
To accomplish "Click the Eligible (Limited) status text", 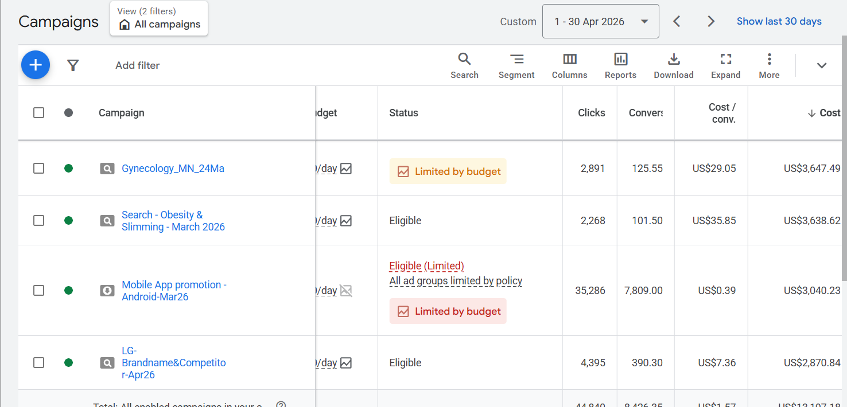I will 426,266.
